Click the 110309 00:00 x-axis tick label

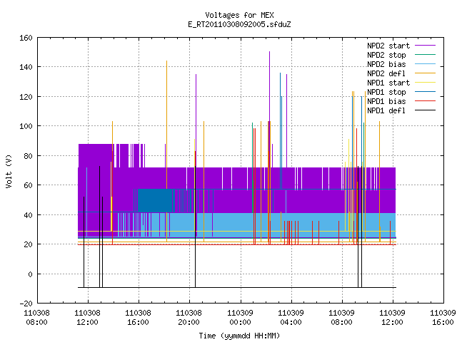[240, 318]
